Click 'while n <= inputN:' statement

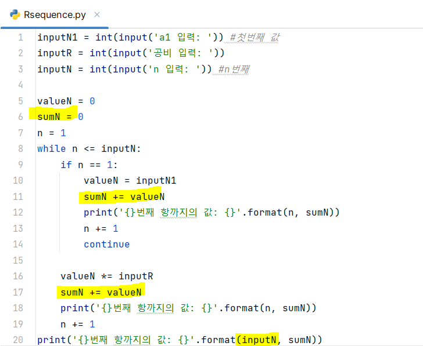pos(89,149)
